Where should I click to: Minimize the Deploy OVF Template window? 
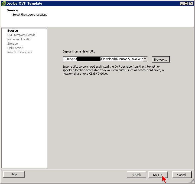pos(182,4)
